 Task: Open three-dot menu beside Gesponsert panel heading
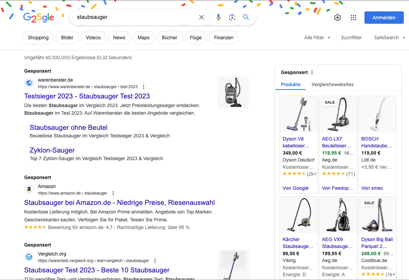click(312, 72)
